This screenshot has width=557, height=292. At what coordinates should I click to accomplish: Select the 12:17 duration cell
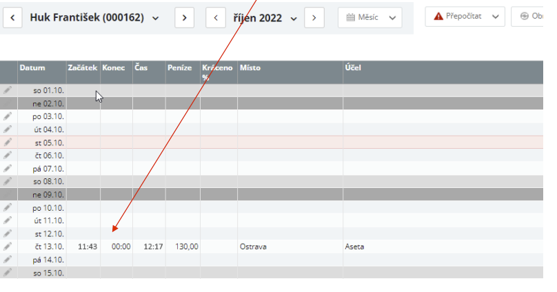pyautogui.click(x=149, y=247)
